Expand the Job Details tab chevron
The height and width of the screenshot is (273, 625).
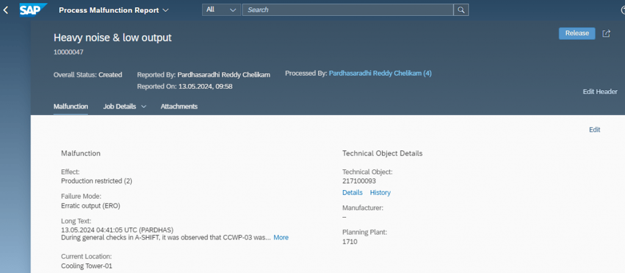point(144,107)
